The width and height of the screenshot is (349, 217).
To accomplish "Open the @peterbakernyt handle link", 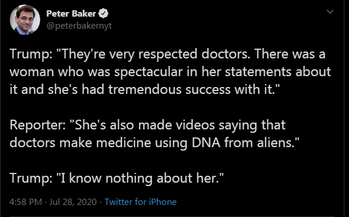I will click(x=79, y=26).
